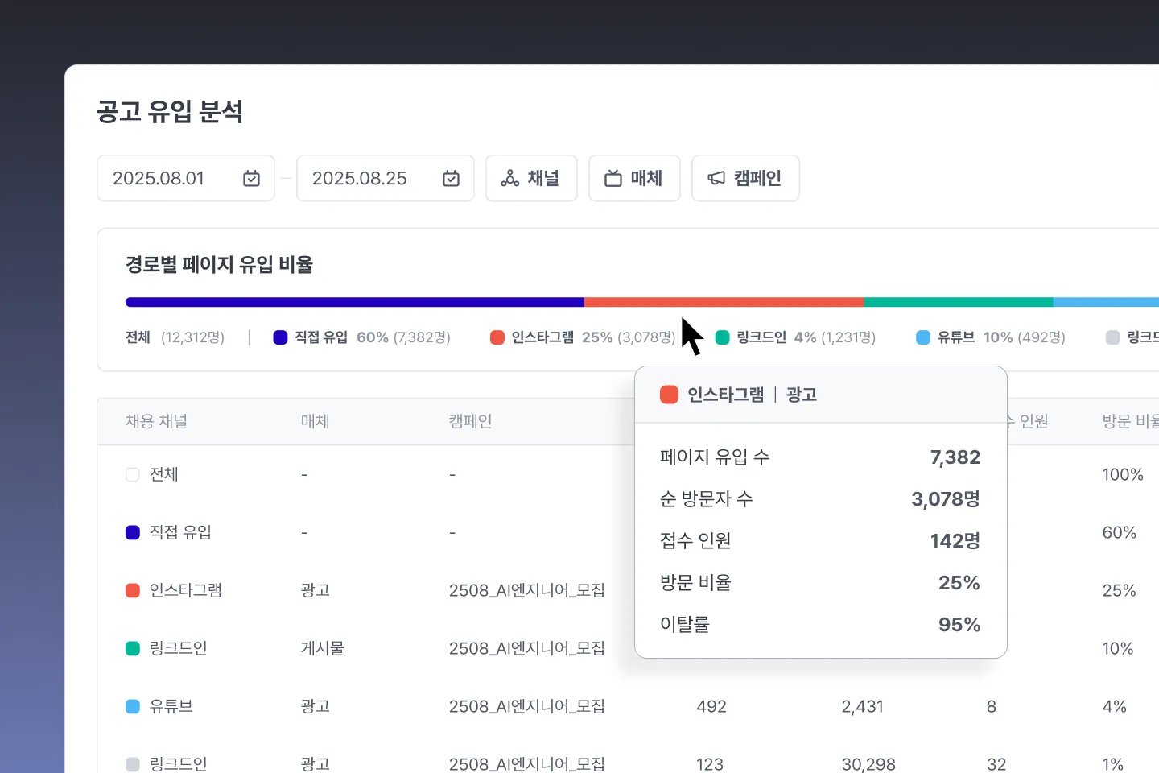Viewport: 1159px width, 773px height.
Task: Click tooltip 페이지 유입 수 value 7,382
Action: click(955, 457)
